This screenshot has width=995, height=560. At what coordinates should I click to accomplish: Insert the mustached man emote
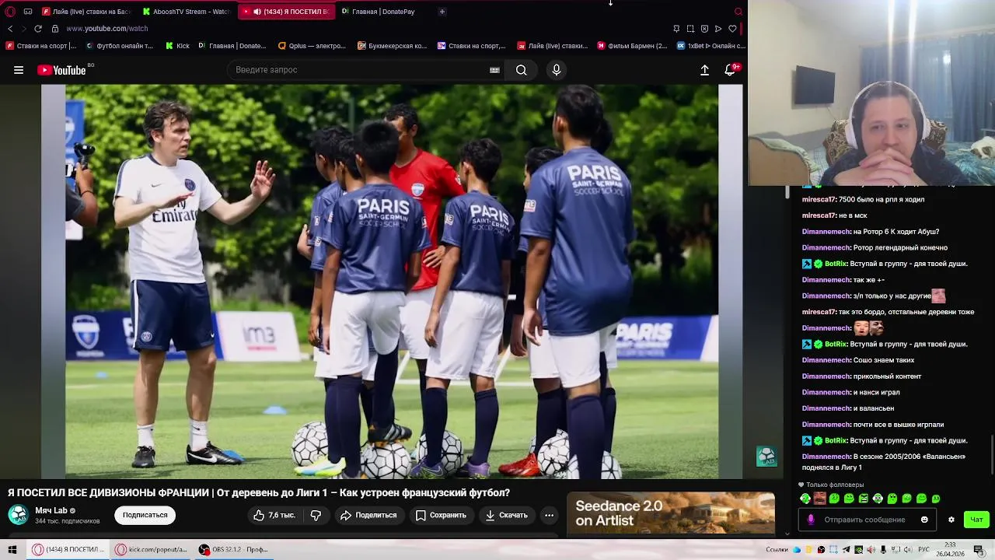[819, 499]
